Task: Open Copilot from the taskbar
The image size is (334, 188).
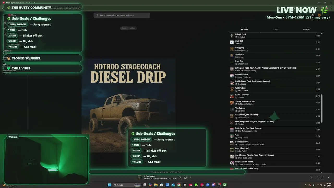Action: click(x=150, y=185)
